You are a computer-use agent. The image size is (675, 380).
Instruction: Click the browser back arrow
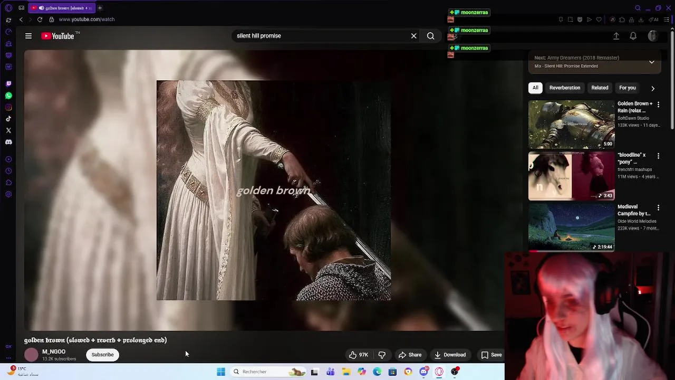point(21,20)
